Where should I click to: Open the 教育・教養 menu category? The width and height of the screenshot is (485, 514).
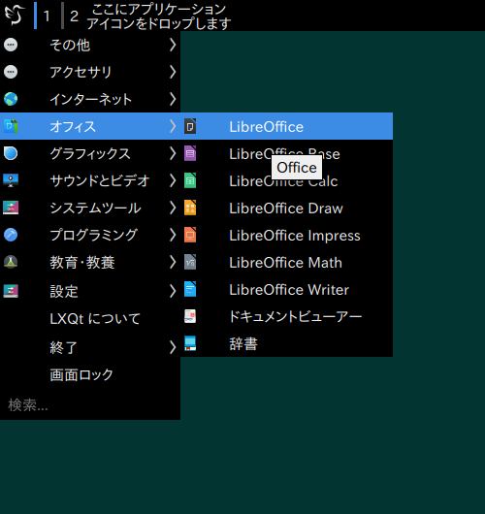(90, 262)
